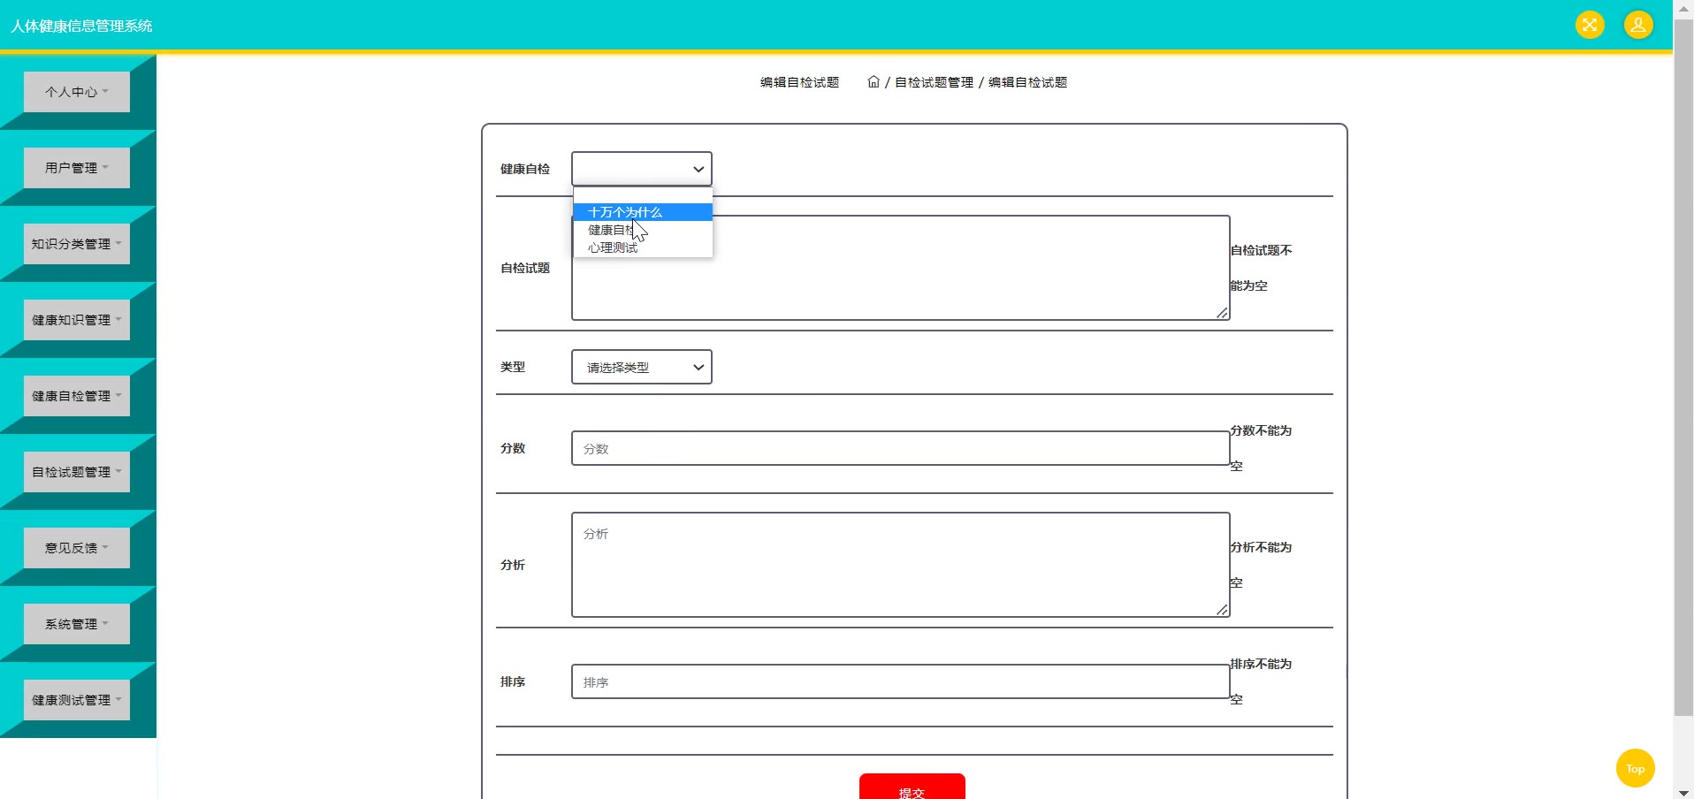Focus the 分数 input field
The image size is (1694, 799).
(901, 448)
